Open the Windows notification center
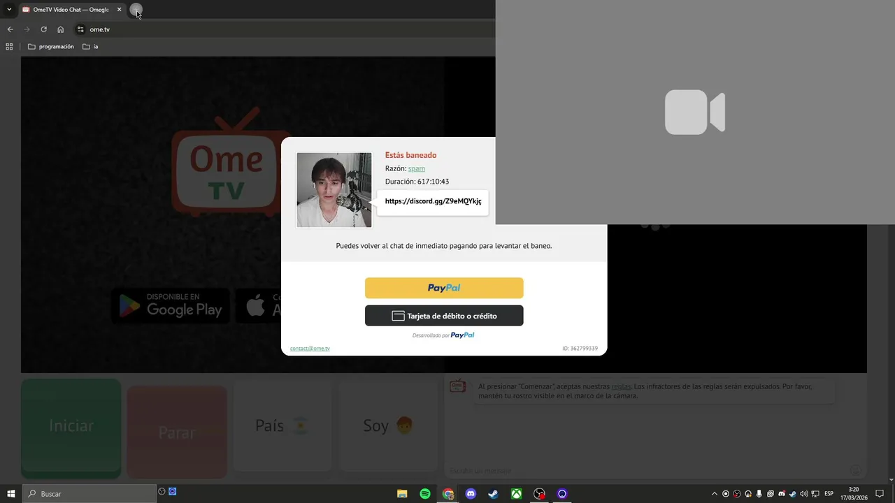Image resolution: width=895 pixels, height=503 pixels. click(880, 494)
